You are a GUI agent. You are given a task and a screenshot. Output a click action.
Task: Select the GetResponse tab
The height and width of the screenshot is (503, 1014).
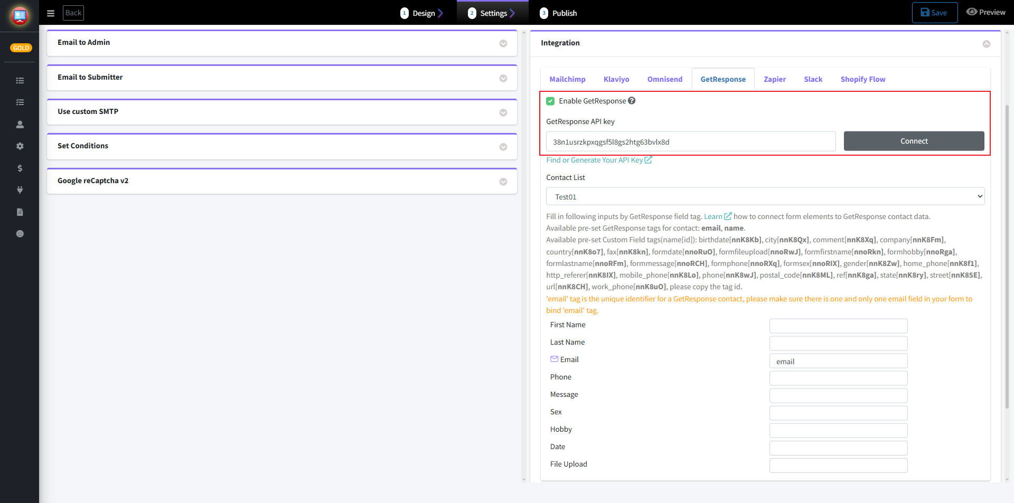(x=723, y=79)
